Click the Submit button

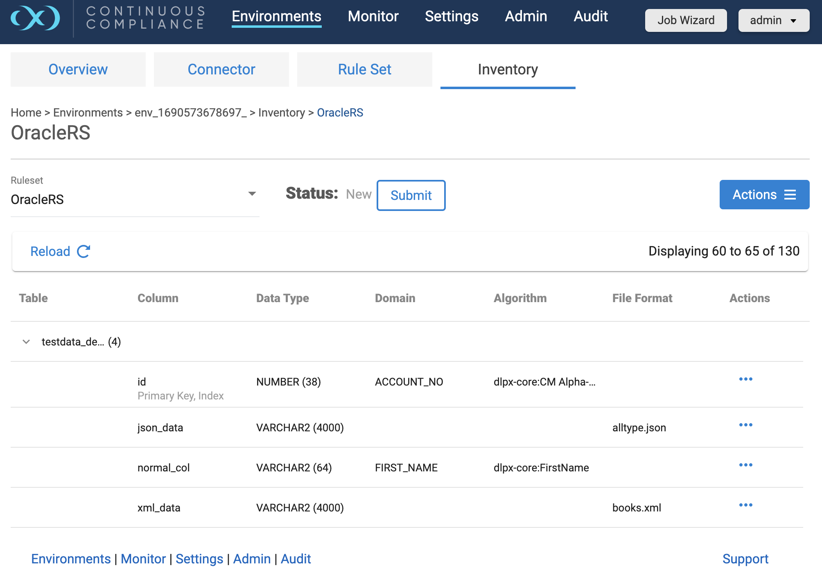[x=411, y=195]
